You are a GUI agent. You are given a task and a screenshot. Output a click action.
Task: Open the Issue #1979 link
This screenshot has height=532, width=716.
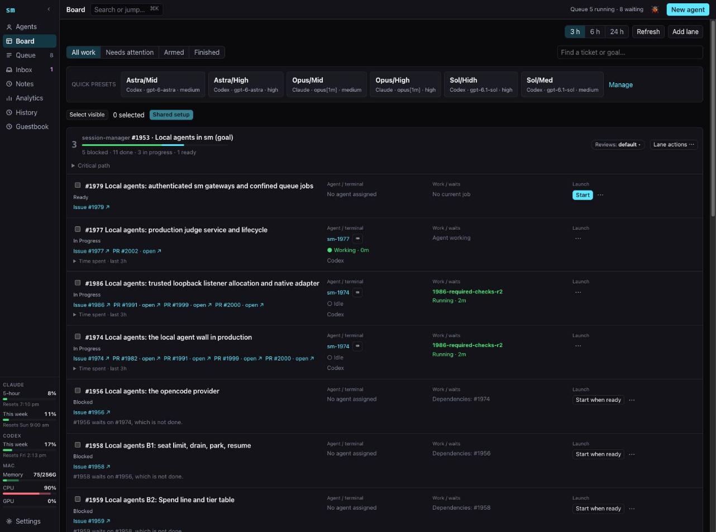click(x=91, y=207)
